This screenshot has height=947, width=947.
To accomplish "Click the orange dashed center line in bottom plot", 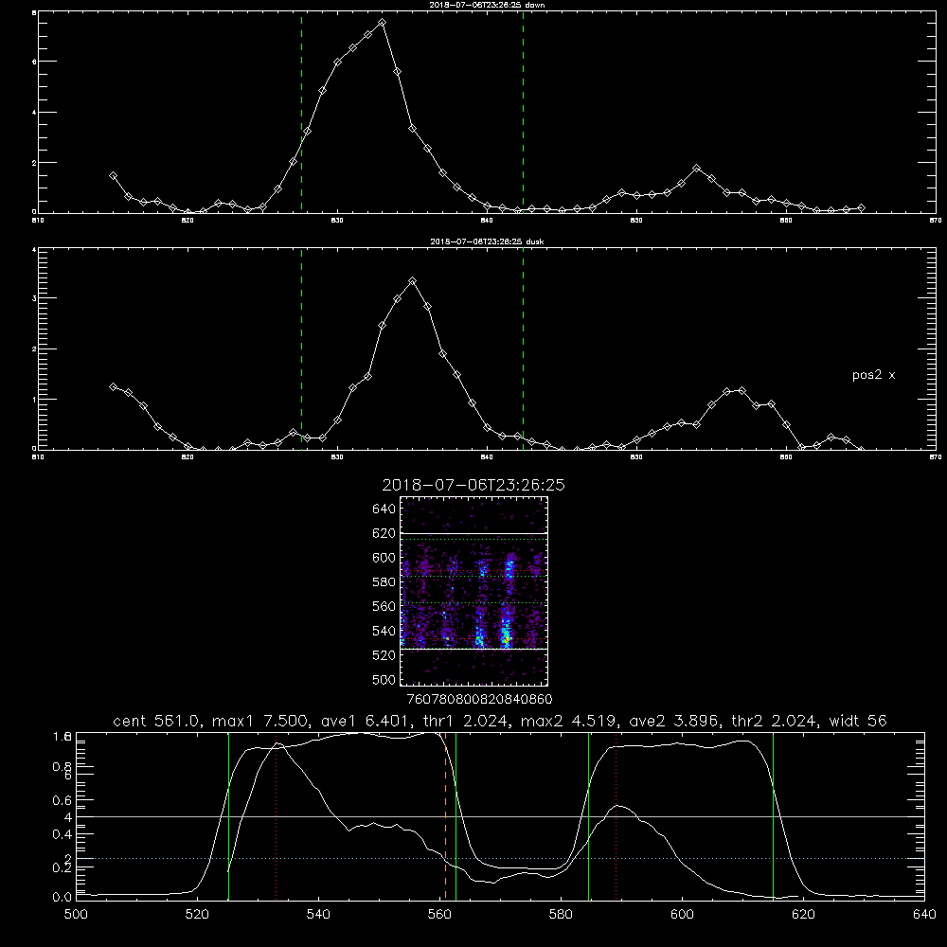I will tap(446, 815).
